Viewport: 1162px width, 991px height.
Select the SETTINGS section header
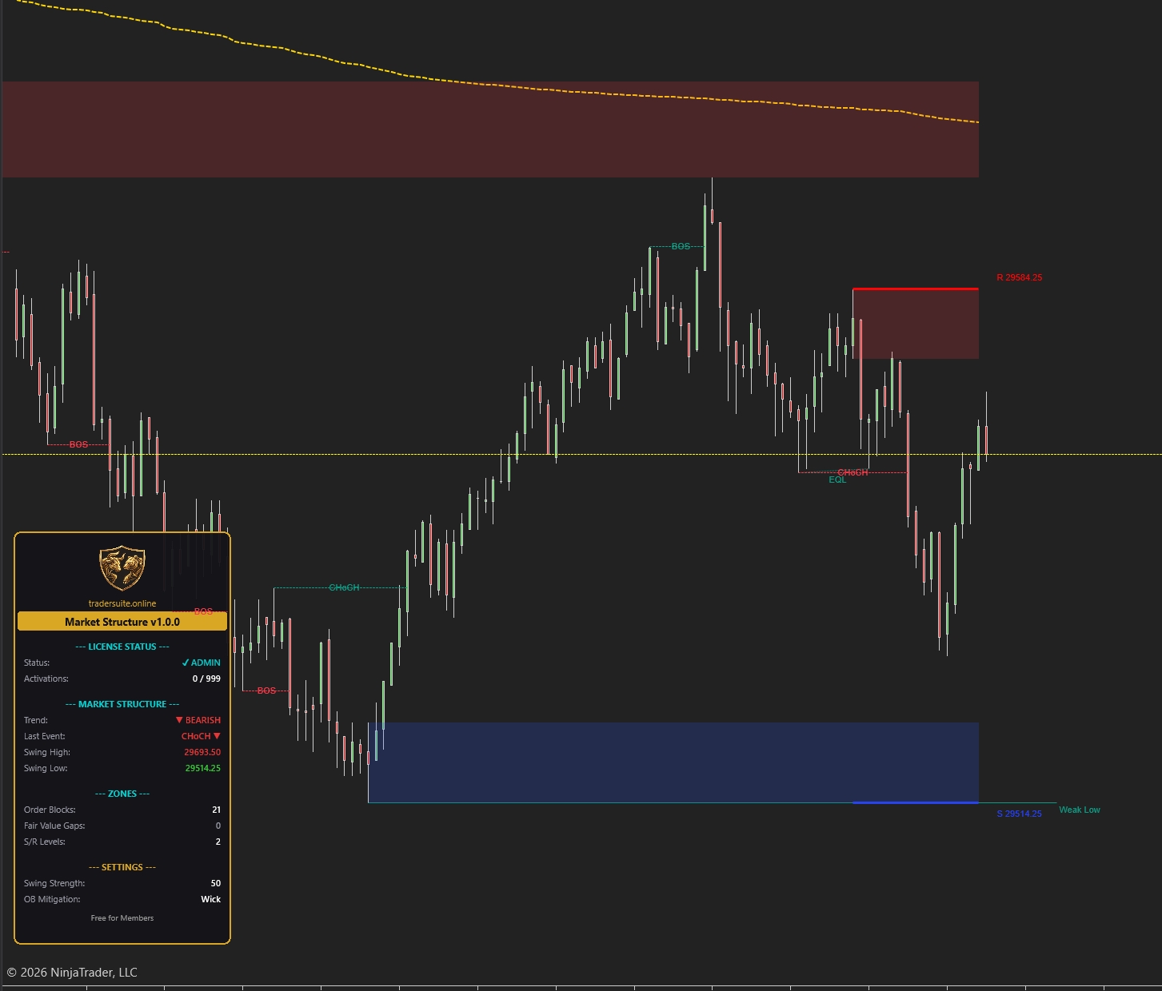[122, 867]
